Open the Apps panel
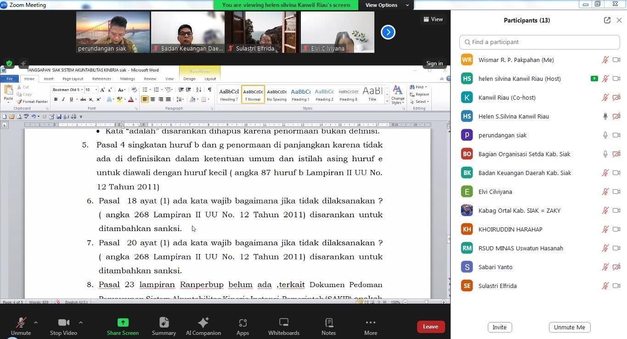The image size is (627, 339). [243, 326]
